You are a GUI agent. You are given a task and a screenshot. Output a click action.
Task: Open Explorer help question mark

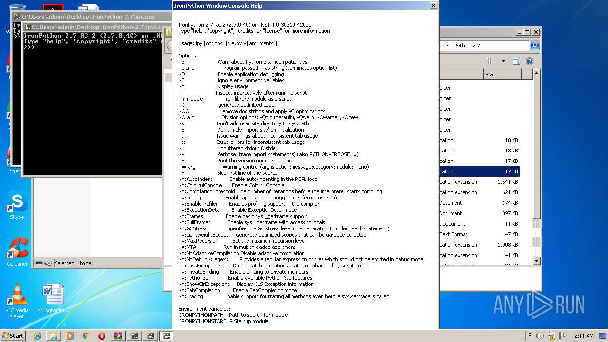530,61
